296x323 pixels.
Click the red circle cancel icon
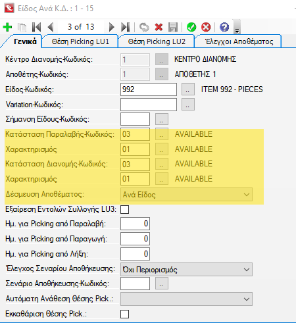click(x=206, y=27)
